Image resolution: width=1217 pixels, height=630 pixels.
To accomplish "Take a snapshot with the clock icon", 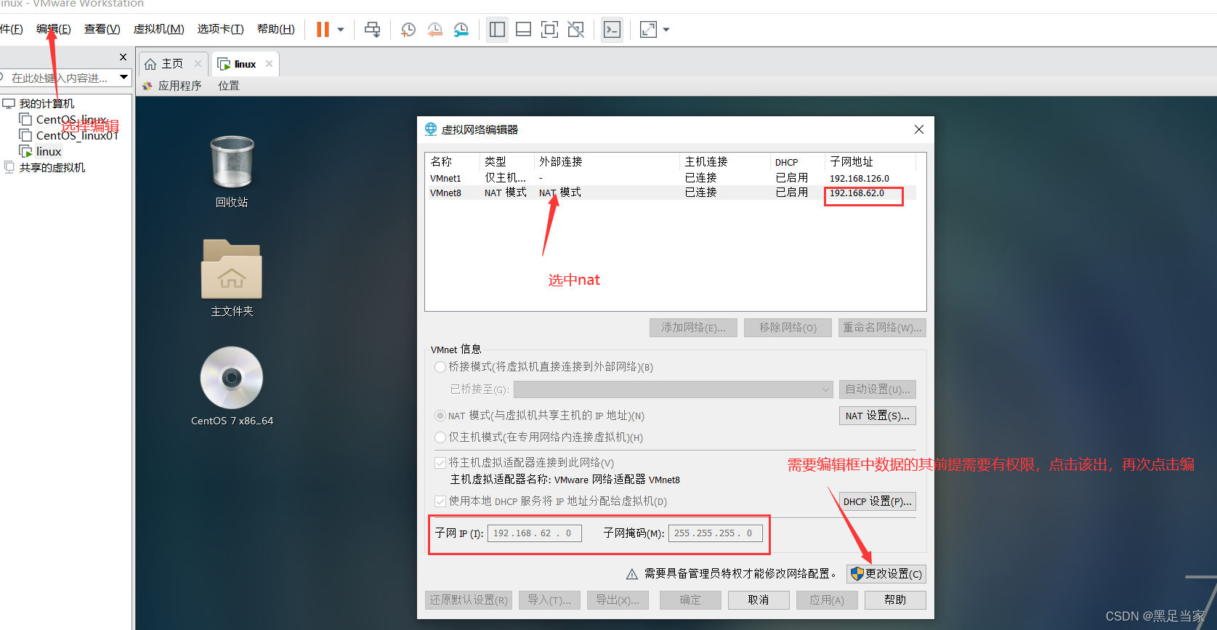I will [x=408, y=30].
